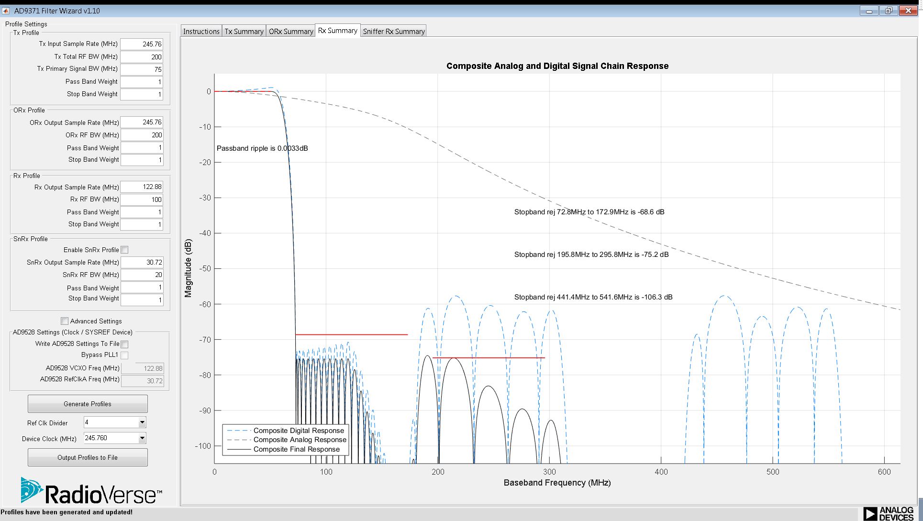Tick Write AD9528 Settings To File
This screenshot has height=521, width=923.
125,344
